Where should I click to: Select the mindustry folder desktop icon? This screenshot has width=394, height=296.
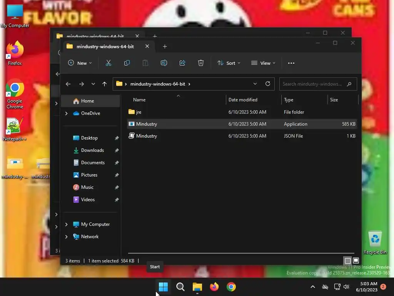(15, 168)
